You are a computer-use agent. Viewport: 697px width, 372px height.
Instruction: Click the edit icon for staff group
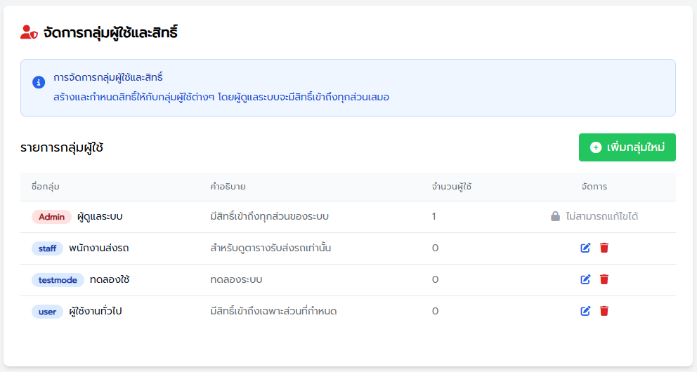click(585, 248)
